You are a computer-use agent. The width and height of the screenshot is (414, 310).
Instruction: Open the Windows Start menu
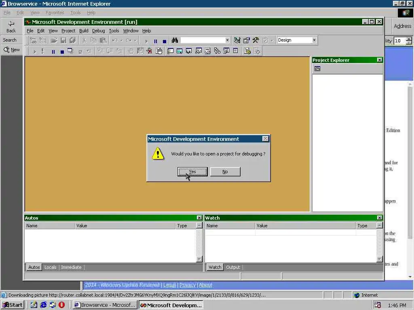pyautogui.click(x=13, y=305)
